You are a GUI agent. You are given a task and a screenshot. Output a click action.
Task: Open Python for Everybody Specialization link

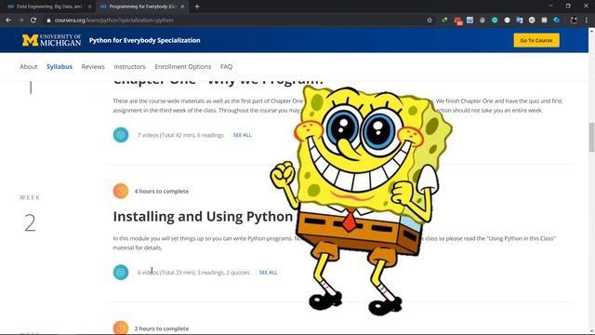(x=145, y=40)
